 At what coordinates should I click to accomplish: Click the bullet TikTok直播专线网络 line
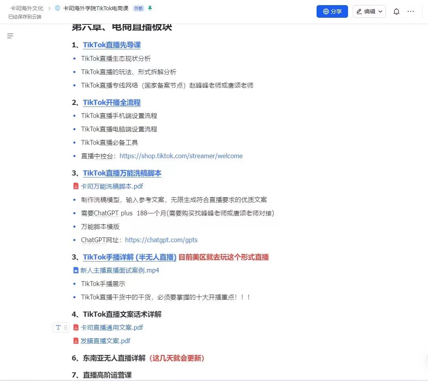click(167, 85)
